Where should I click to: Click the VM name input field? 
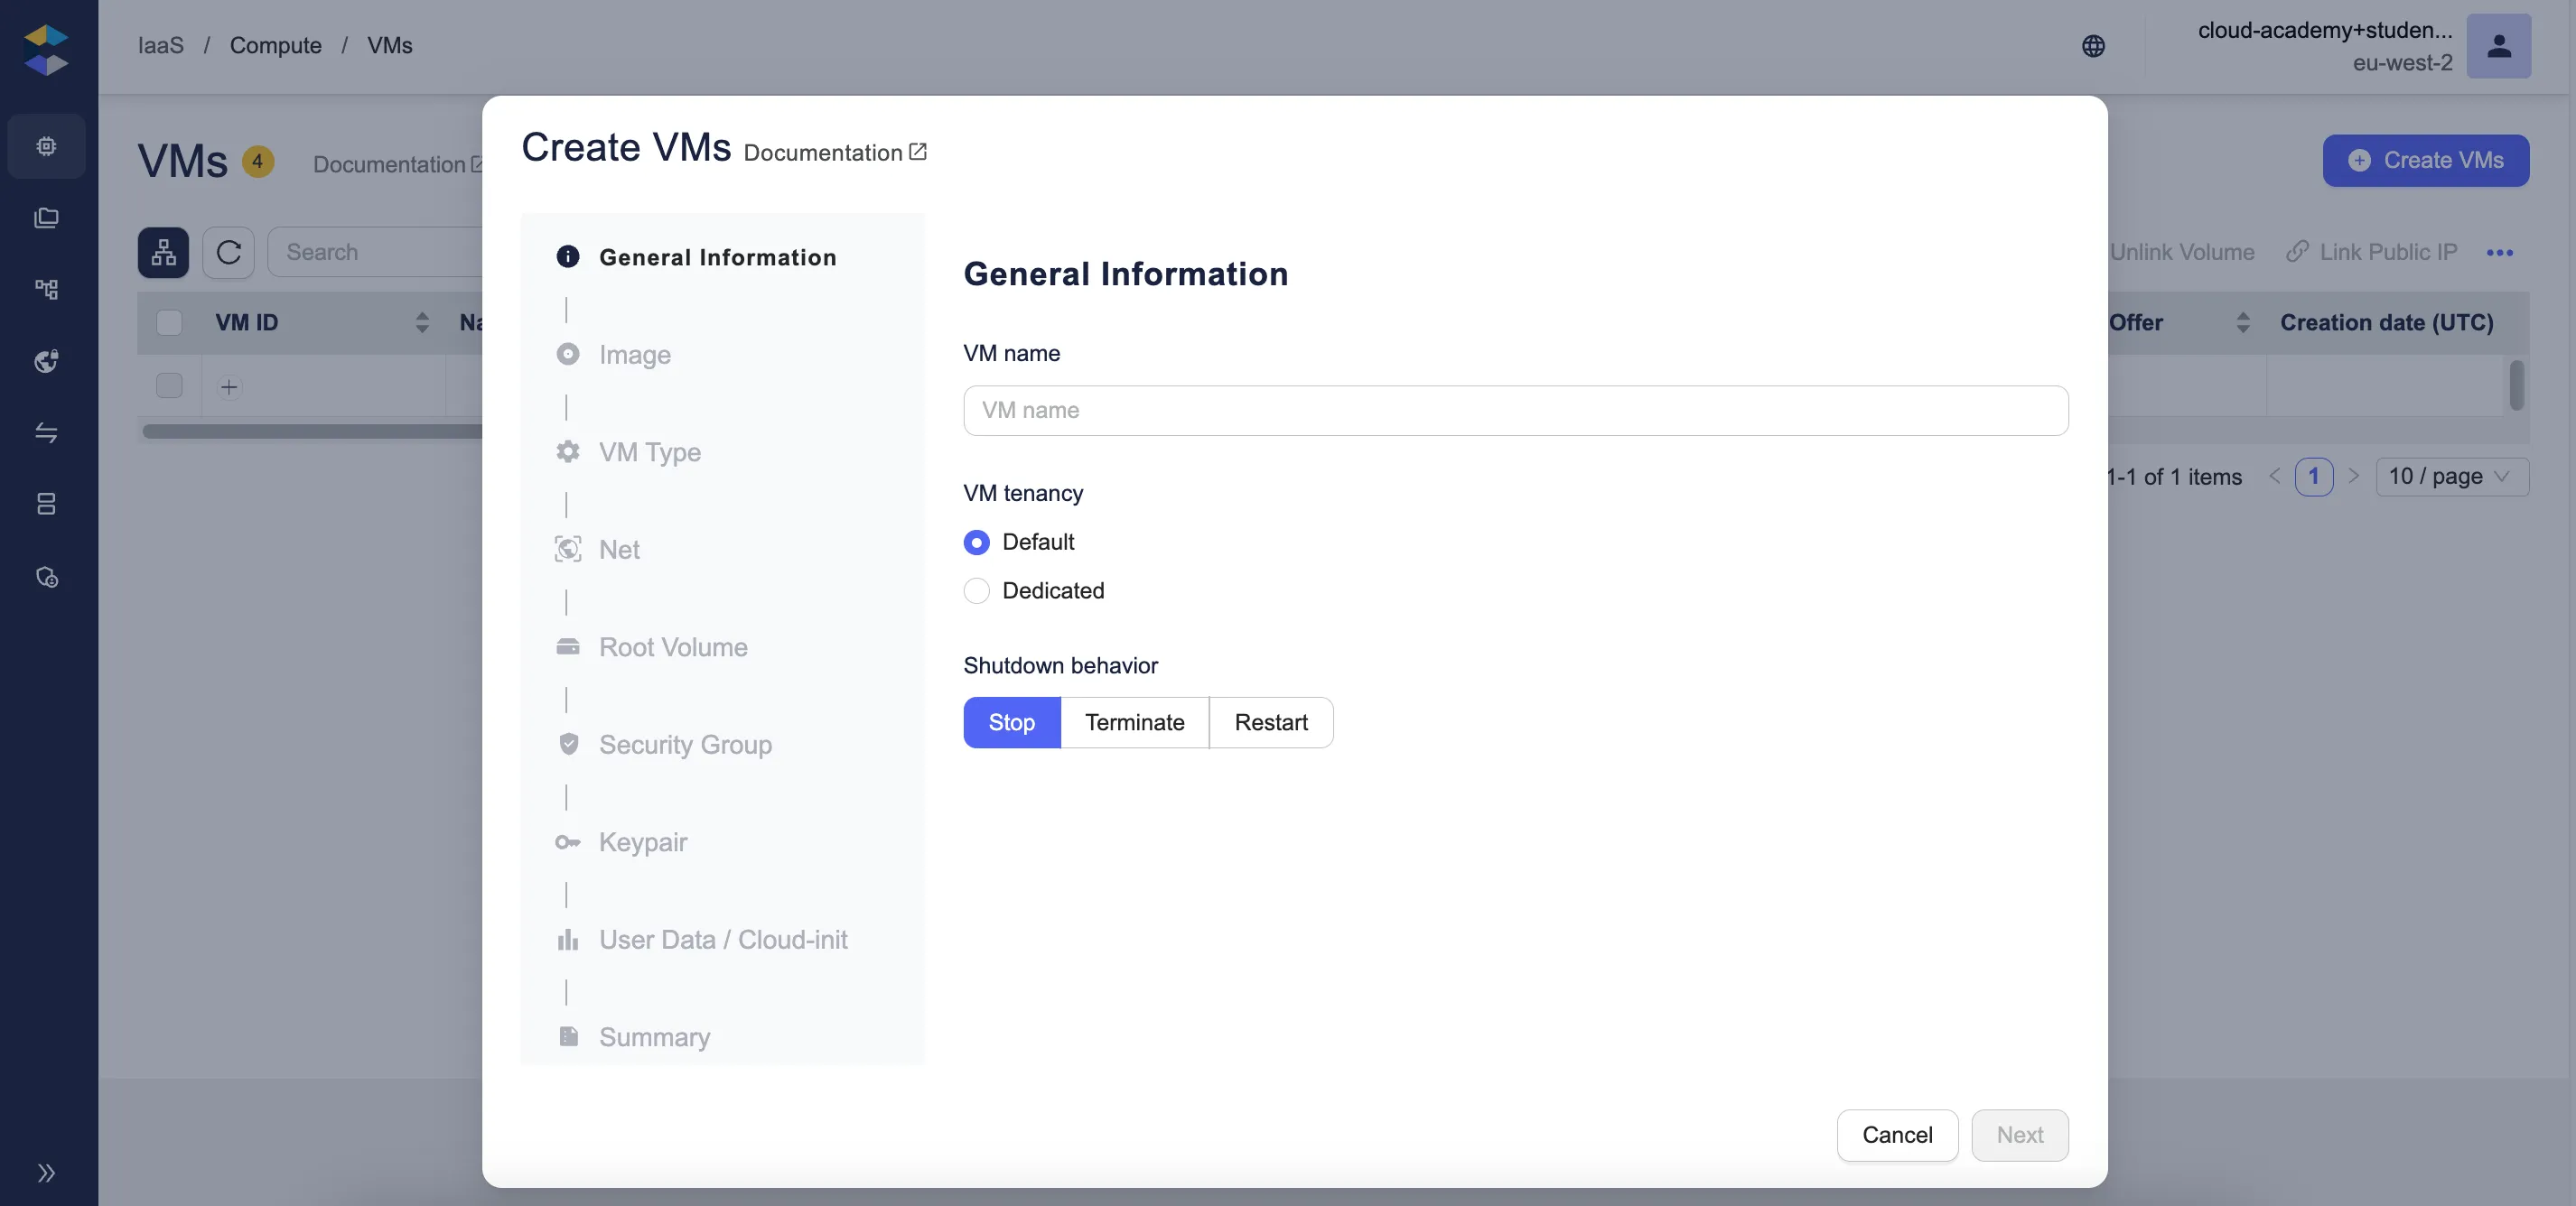1515,411
